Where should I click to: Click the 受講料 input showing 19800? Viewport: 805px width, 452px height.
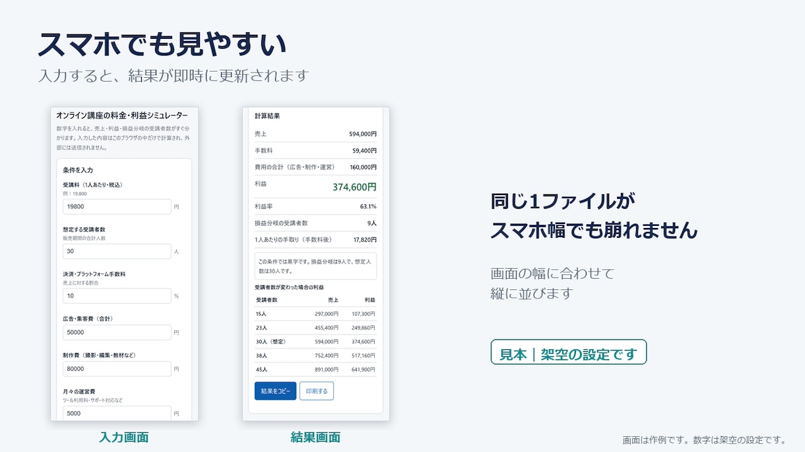click(117, 206)
